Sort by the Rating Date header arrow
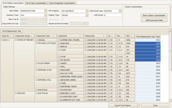The image size is (172, 108). coord(103,36)
